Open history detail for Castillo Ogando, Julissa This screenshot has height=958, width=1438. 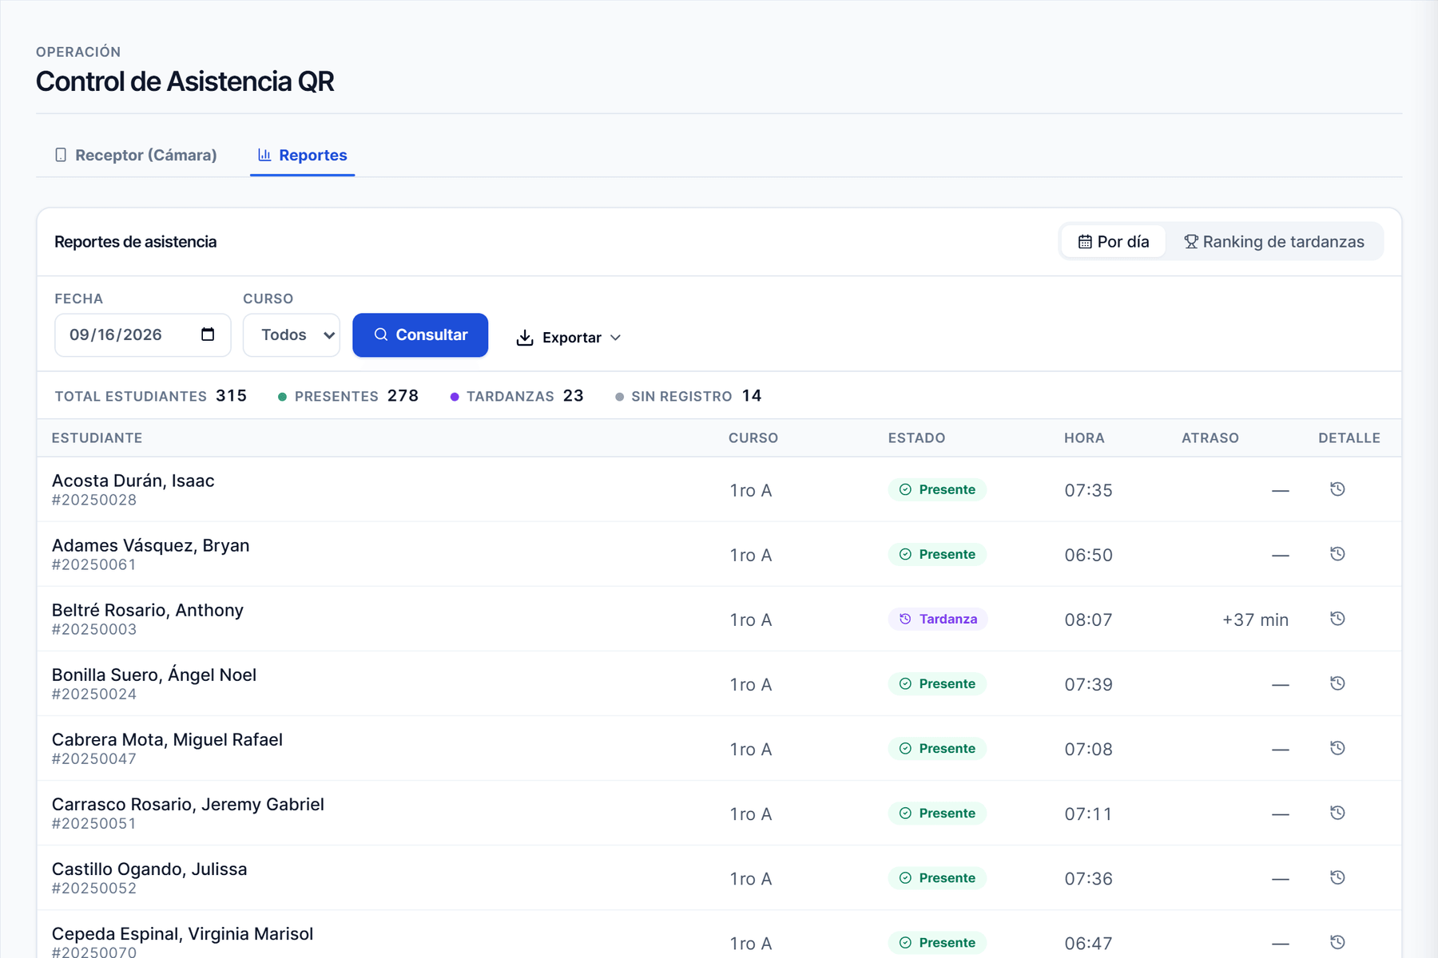tap(1337, 877)
